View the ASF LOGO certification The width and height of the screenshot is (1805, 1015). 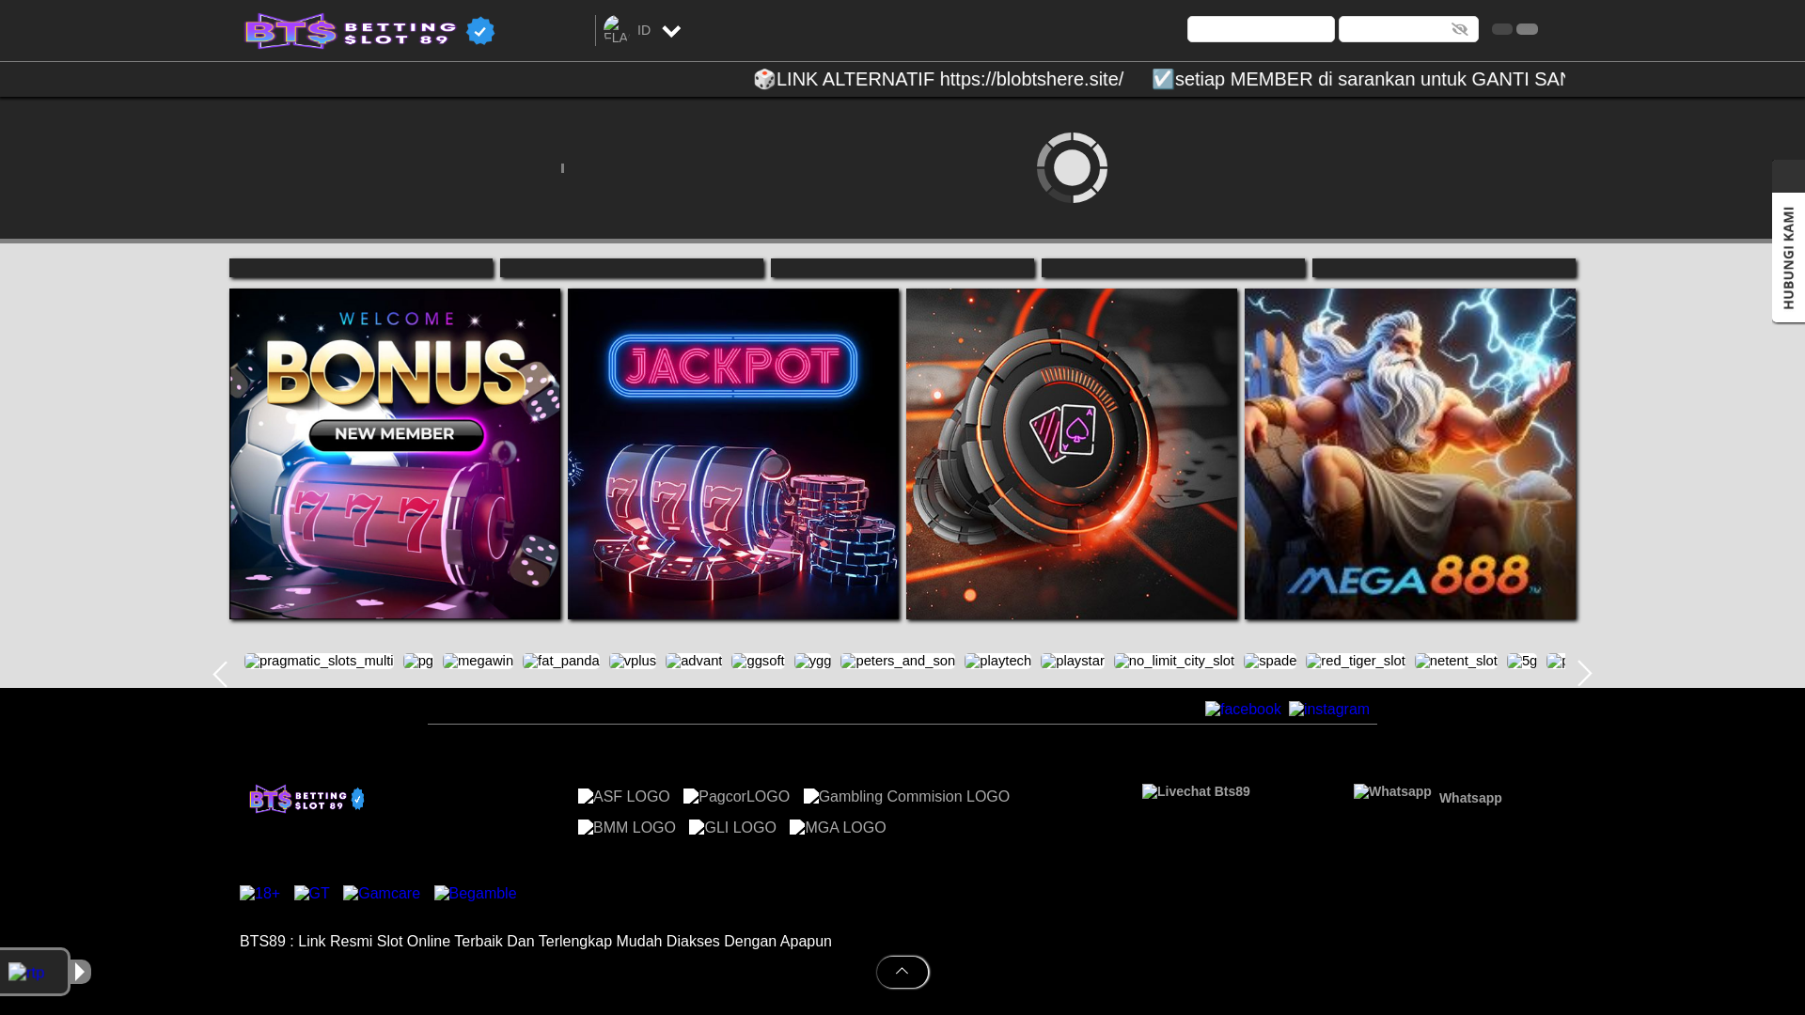point(624,796)
